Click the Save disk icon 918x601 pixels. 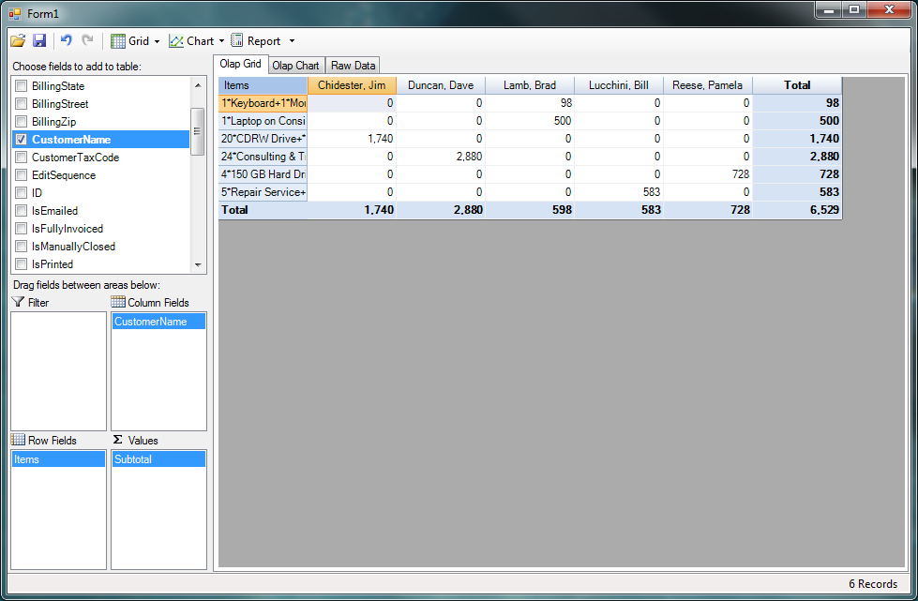tap(39, 40)
